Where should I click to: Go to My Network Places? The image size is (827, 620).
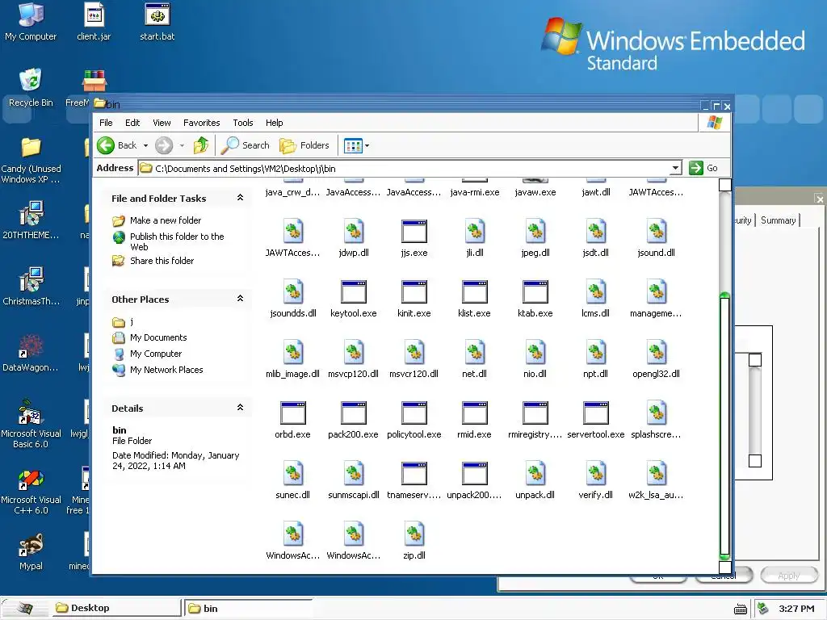coord(166,370)
